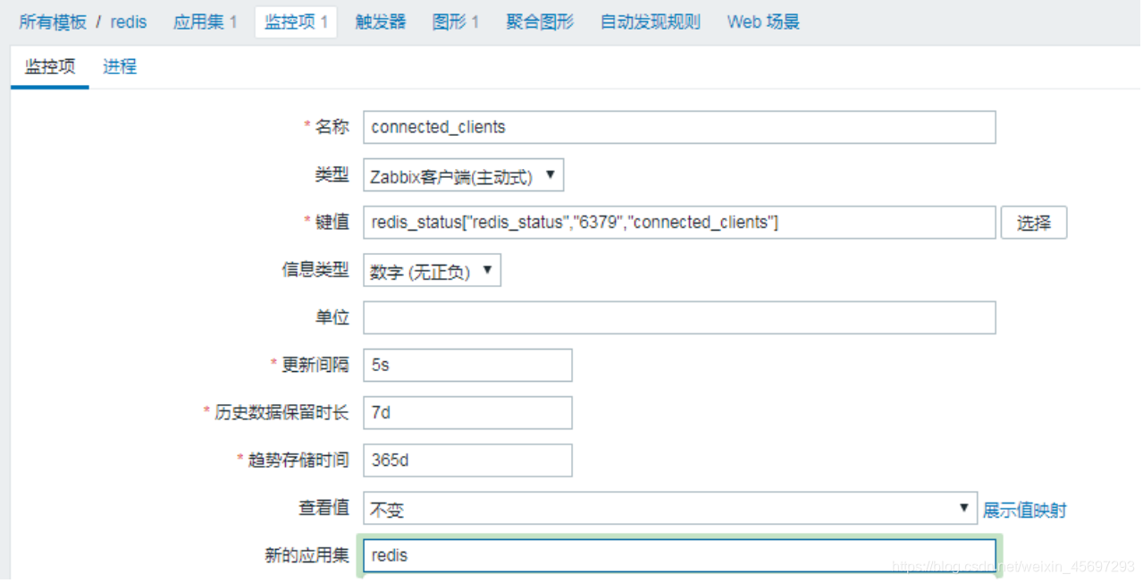Click the 历史数据保留时长 field showing 7d
The image size is (1143, 583).
pyautogui.click(x=467, y=413)
